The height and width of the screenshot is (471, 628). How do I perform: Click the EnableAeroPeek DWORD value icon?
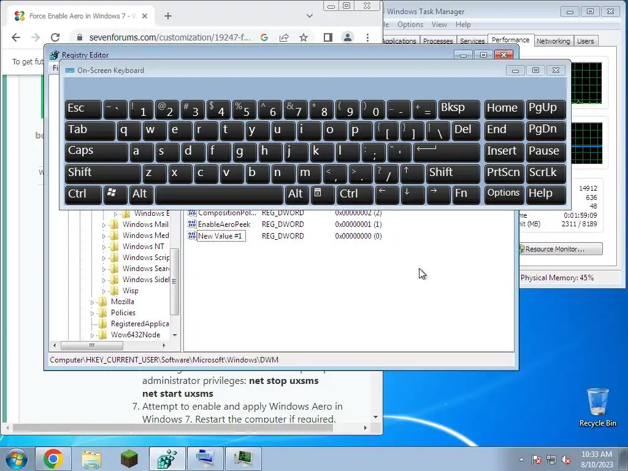pyautogui.click(x=192, y=224)
